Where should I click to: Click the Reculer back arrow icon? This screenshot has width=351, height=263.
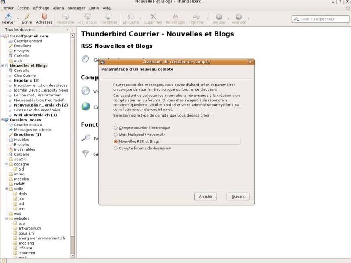click(219, 17)
